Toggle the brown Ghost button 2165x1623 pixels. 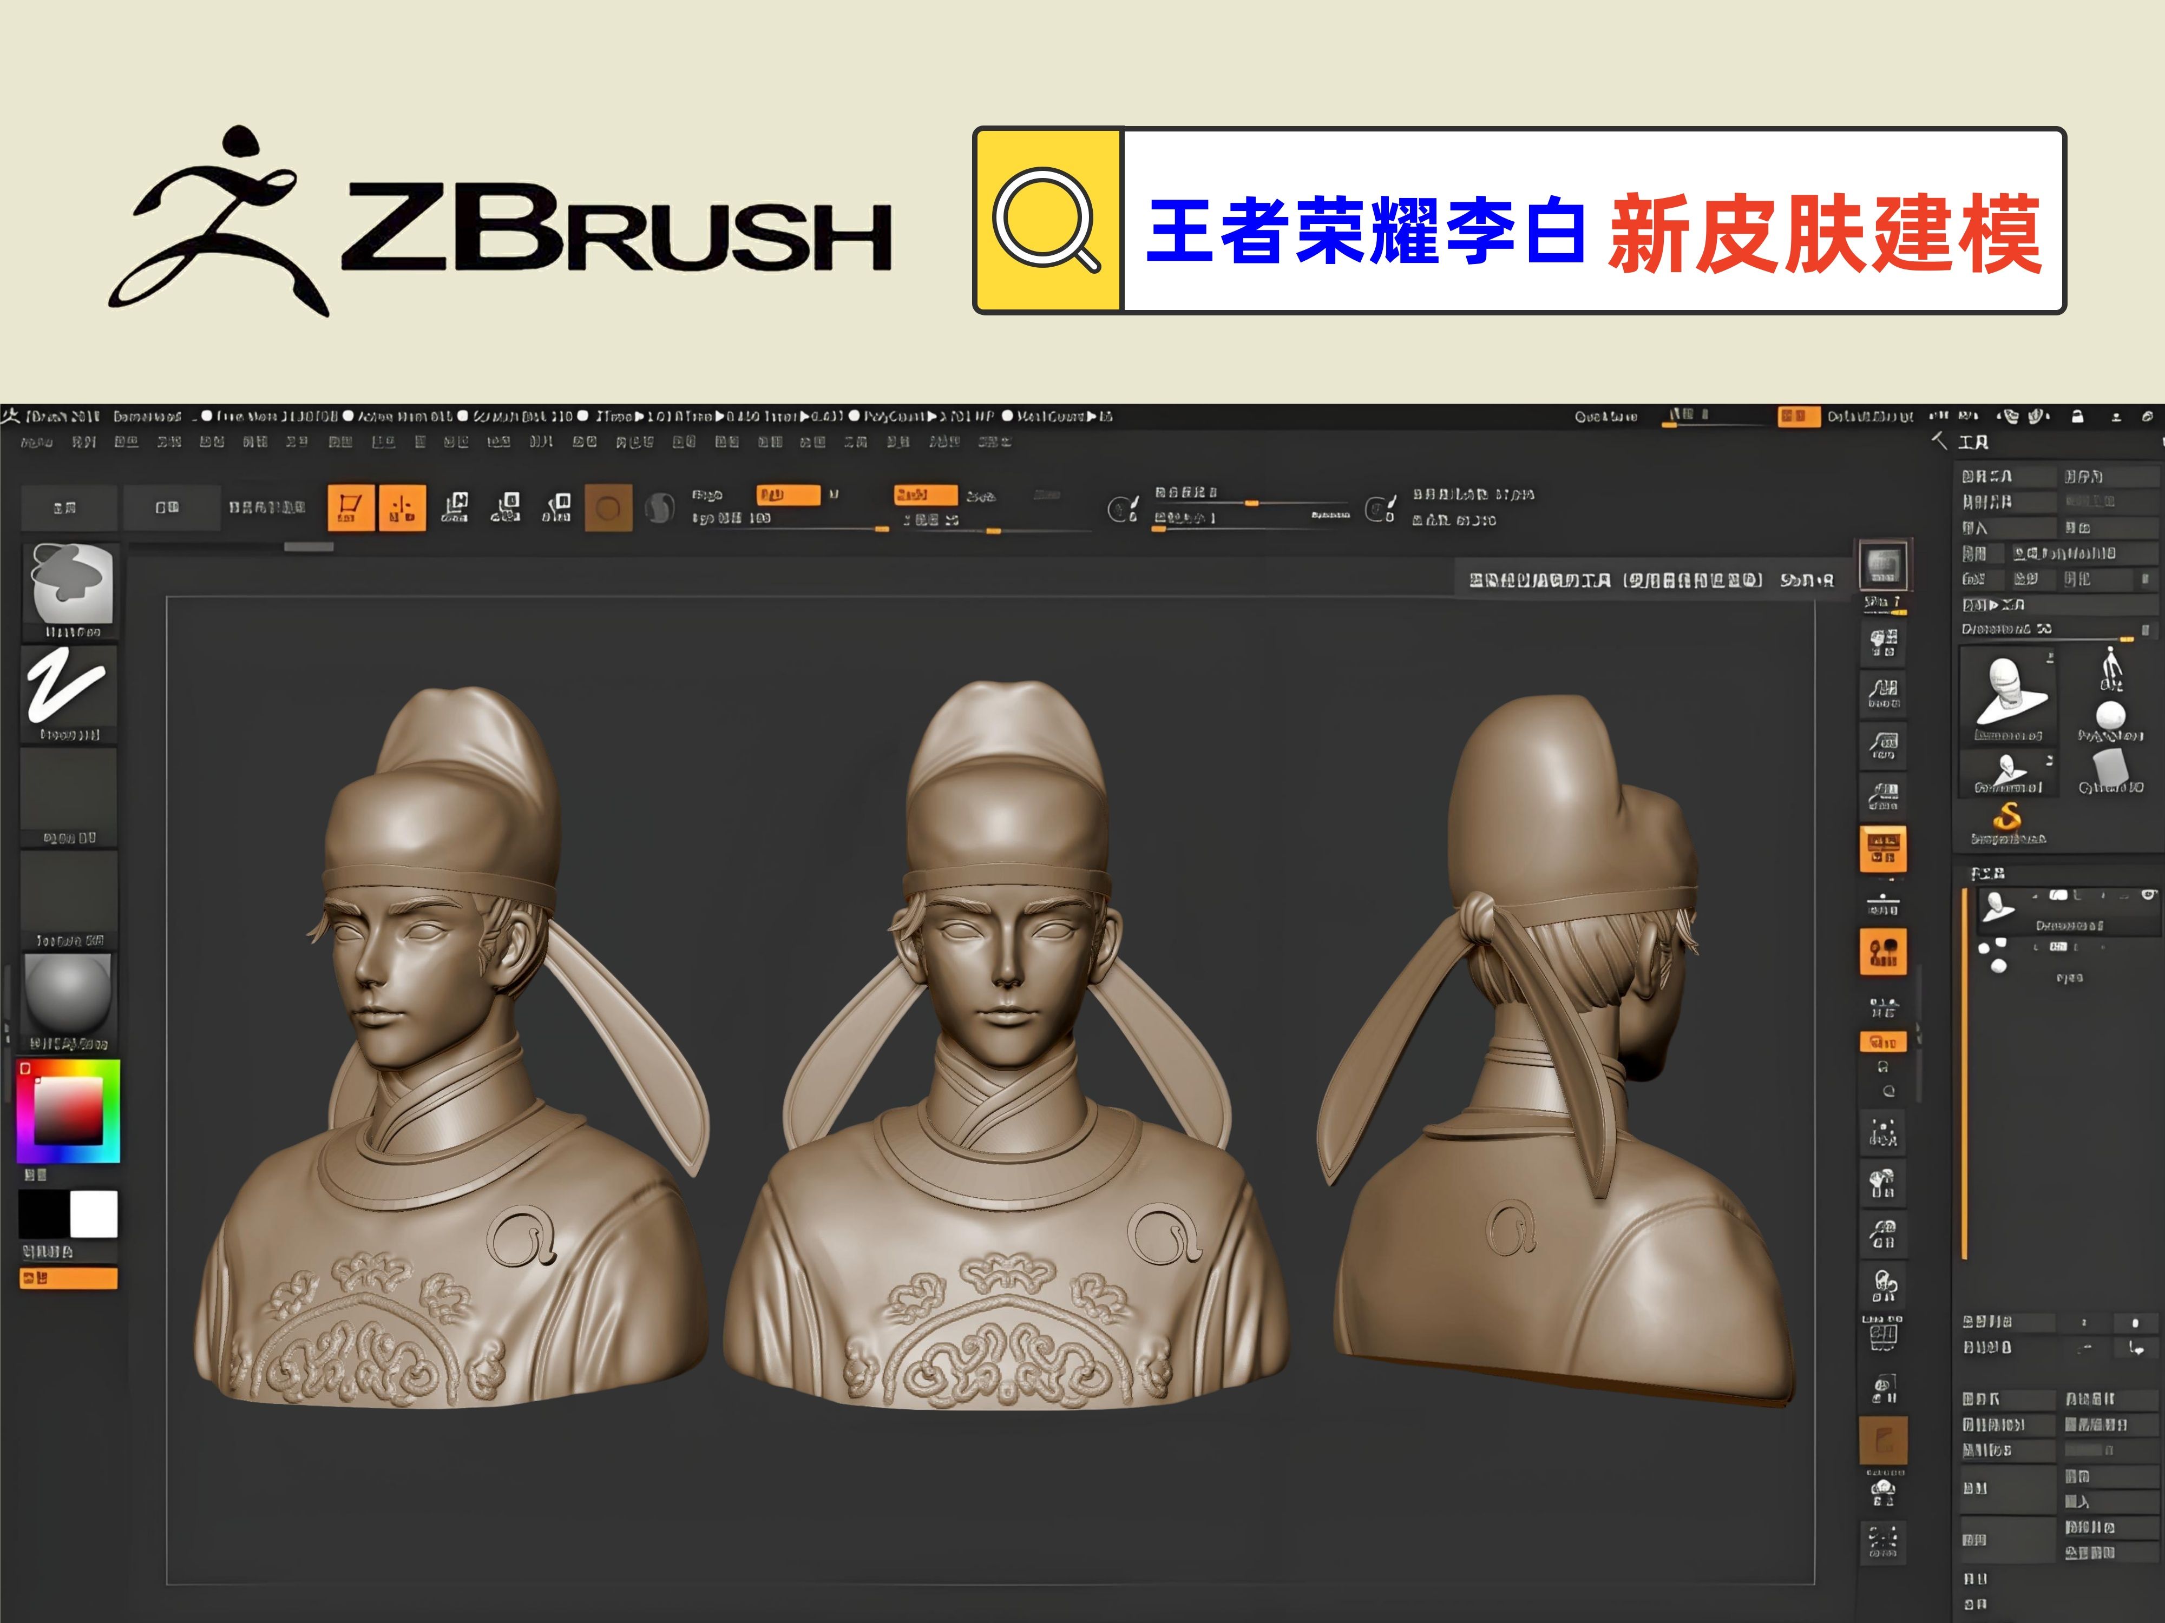click(1883, 1440)
